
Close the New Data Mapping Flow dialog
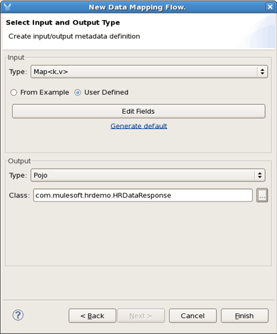tap(270, 7)
